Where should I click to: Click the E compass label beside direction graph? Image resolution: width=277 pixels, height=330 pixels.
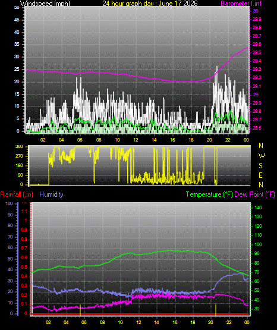[x=261, y=175]
